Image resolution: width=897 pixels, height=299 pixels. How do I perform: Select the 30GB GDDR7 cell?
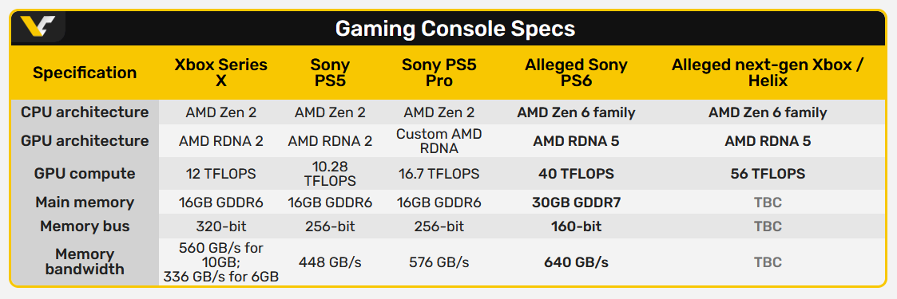(x=576, y=203)
